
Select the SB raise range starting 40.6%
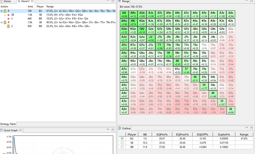tap(81, 23)
